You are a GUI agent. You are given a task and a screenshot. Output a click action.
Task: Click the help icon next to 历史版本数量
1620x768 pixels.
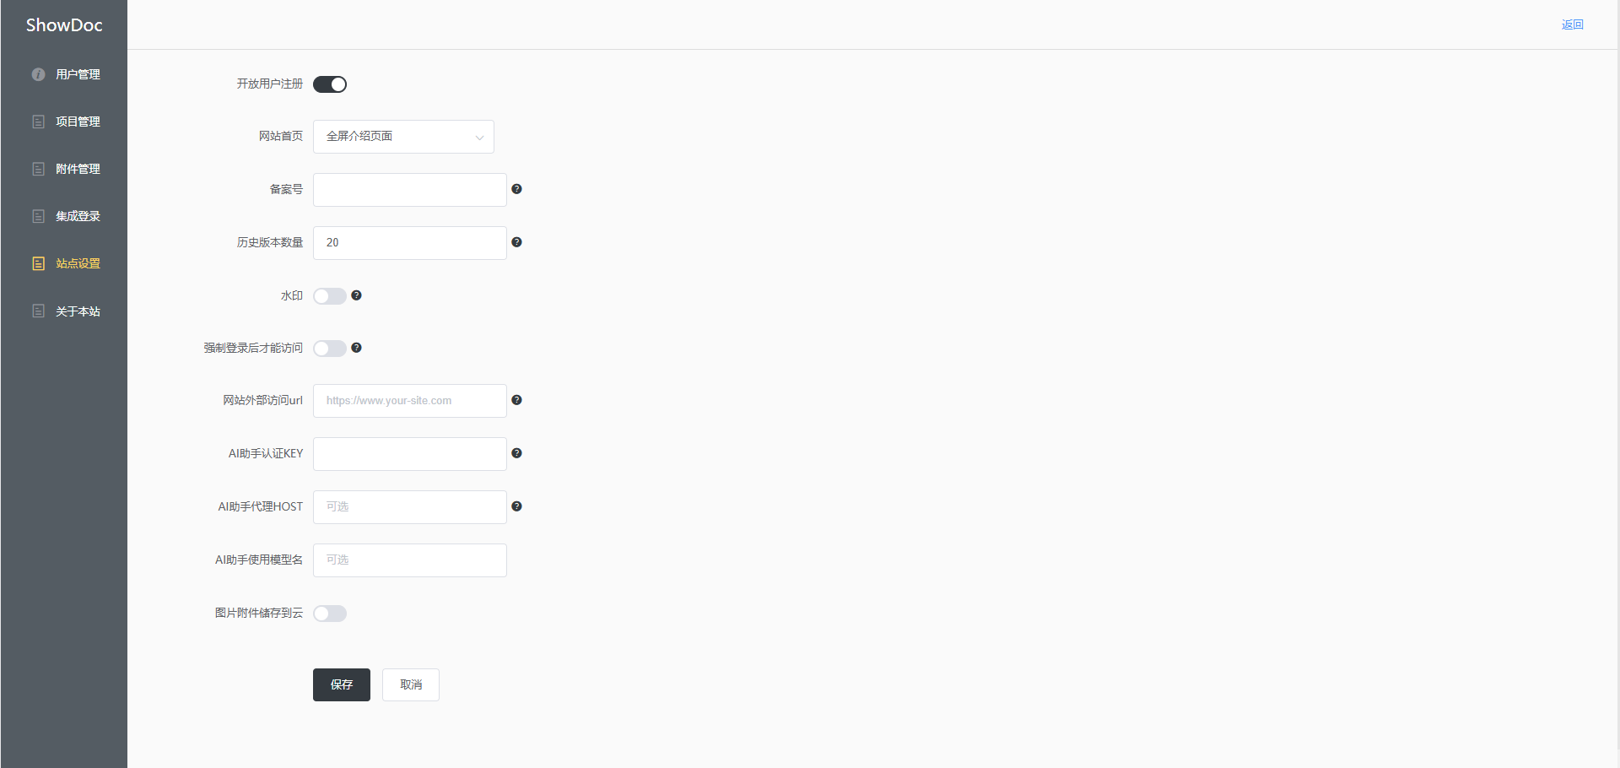point(516,242)
